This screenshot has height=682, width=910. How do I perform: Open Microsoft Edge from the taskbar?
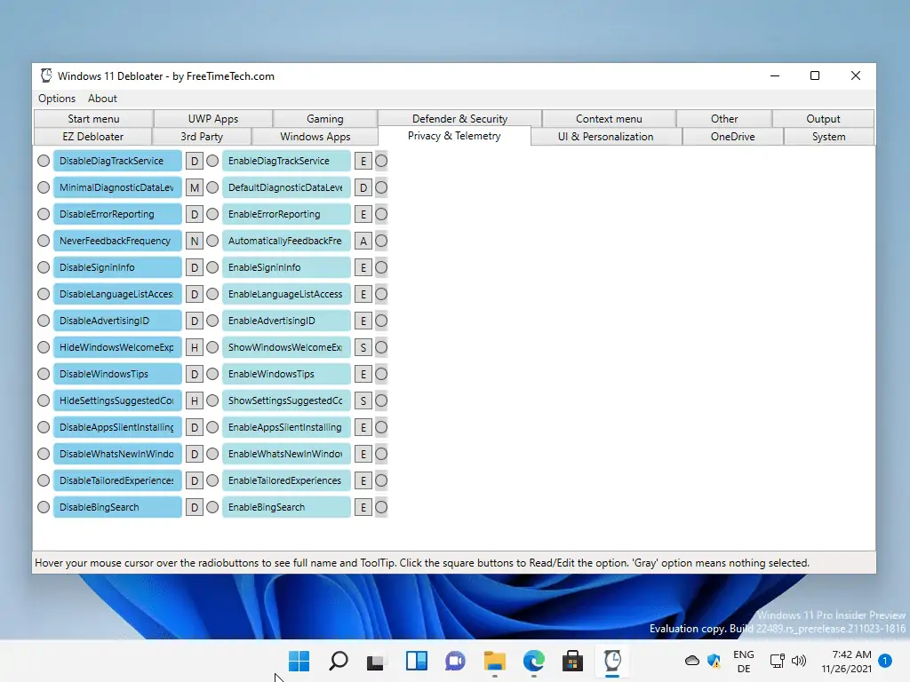tap(533, 661)
